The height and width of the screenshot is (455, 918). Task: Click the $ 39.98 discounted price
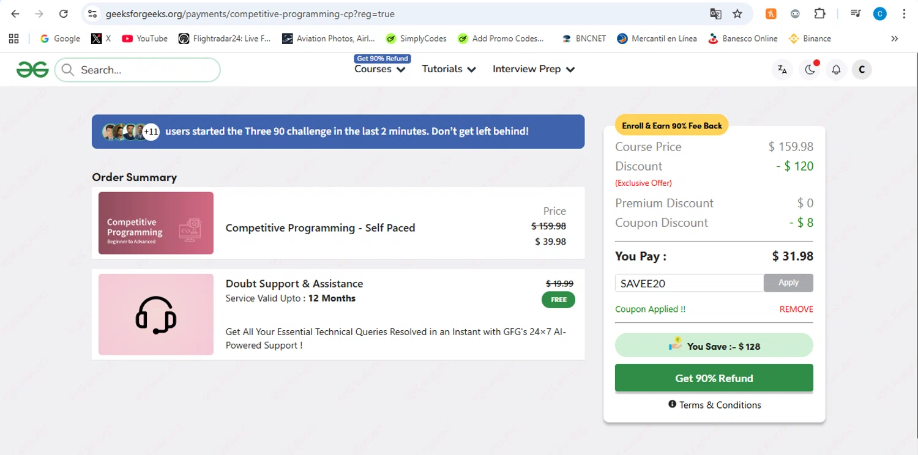pyautogui.click(x=550, y=242)
